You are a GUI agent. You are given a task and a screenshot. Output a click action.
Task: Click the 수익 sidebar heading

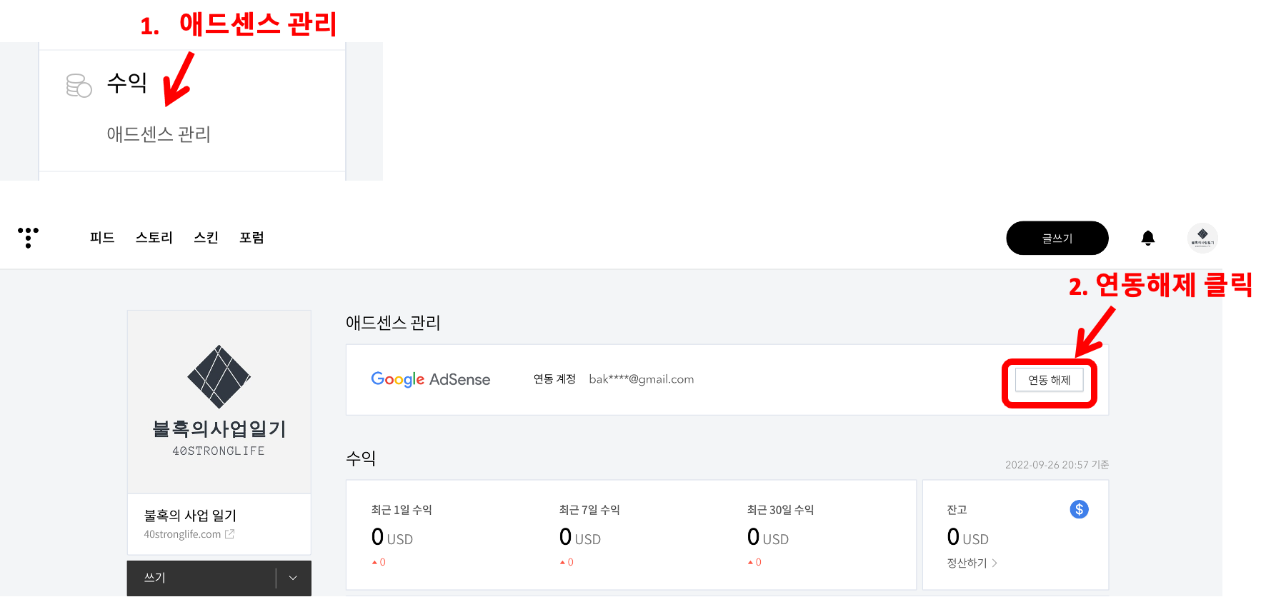[x=126, y=83]
